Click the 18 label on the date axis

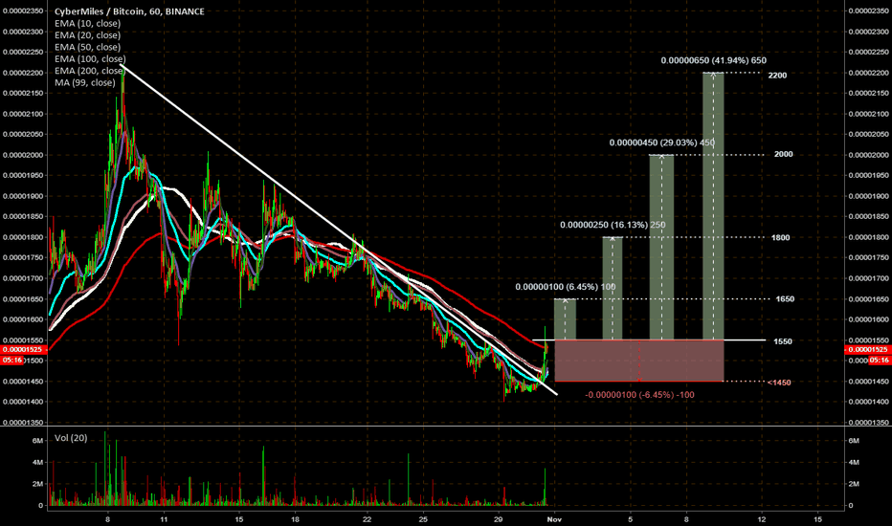(295, 519)
